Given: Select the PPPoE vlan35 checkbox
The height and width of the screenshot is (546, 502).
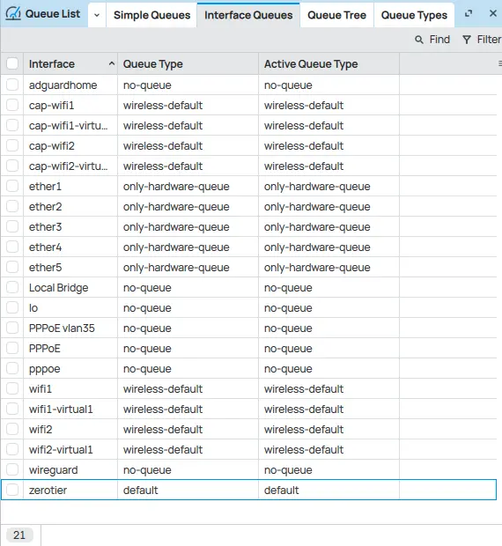Looking at the screenshot, I should tap(12, 328).
